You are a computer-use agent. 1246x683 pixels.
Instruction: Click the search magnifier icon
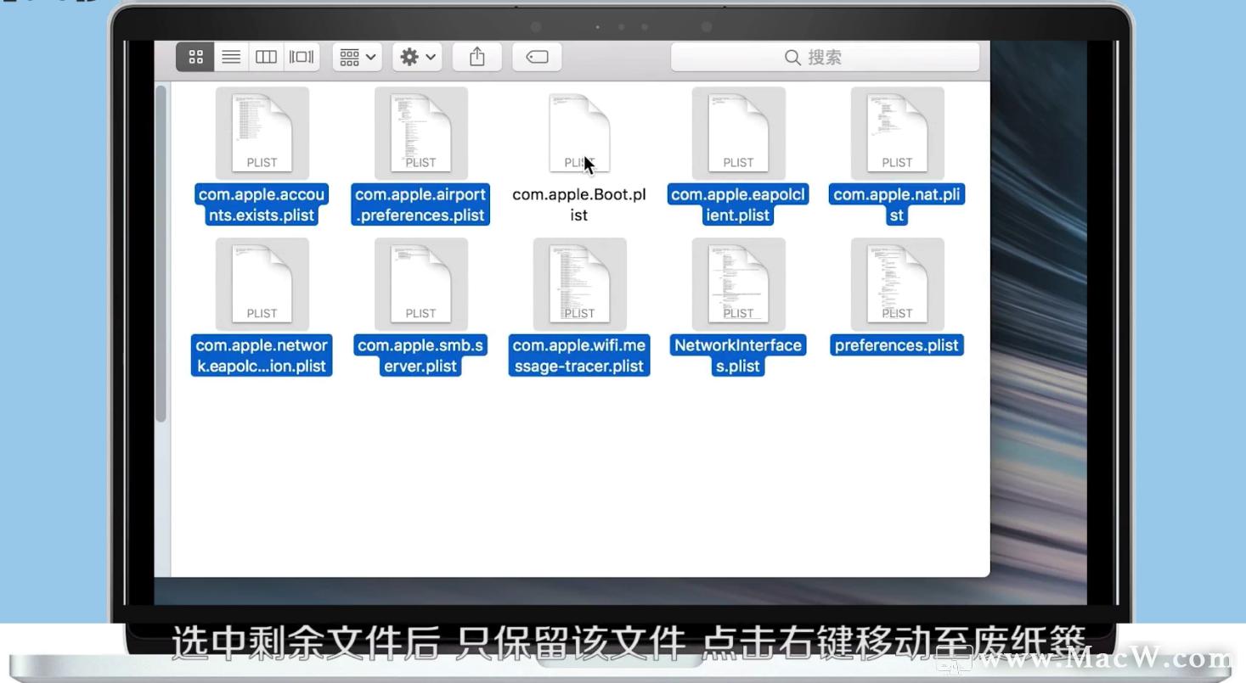(792, 57)
